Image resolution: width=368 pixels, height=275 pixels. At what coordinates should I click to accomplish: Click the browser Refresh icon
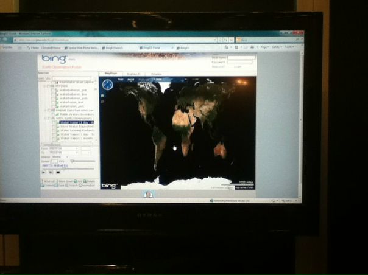pyautogui.click(x=227, y=40)
